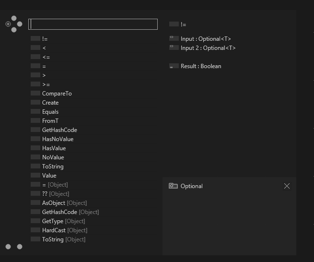Pick the HardCast [Object] entry
This screenshot has width=314, height=262.
[65, 230]
